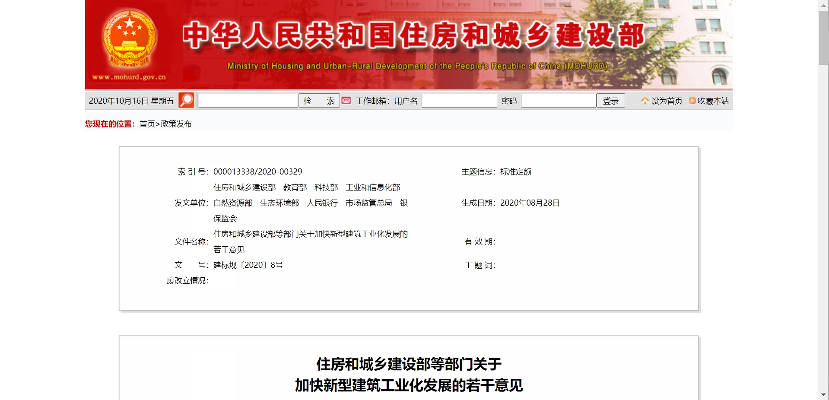Click the red envelope mail icon

pos(346,101)
